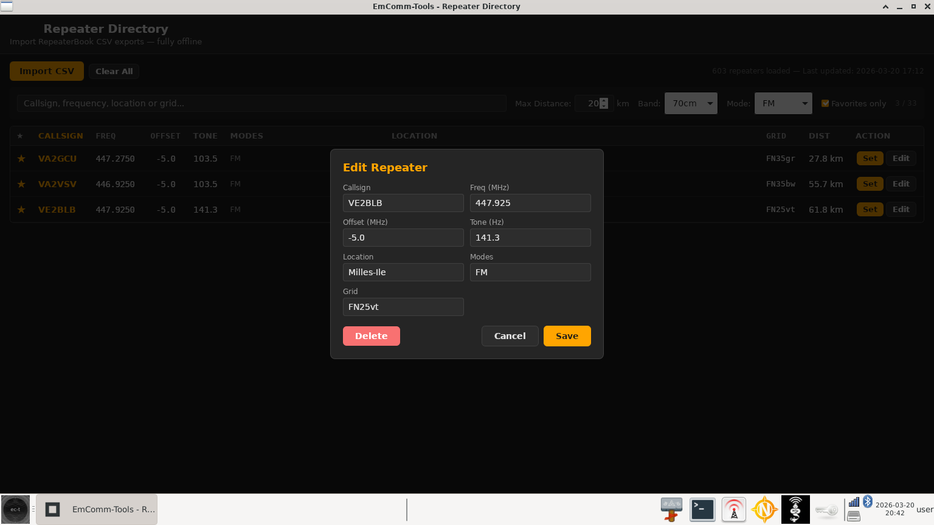Click the repeater search box
934x525 pixels.
click(261, 103)
